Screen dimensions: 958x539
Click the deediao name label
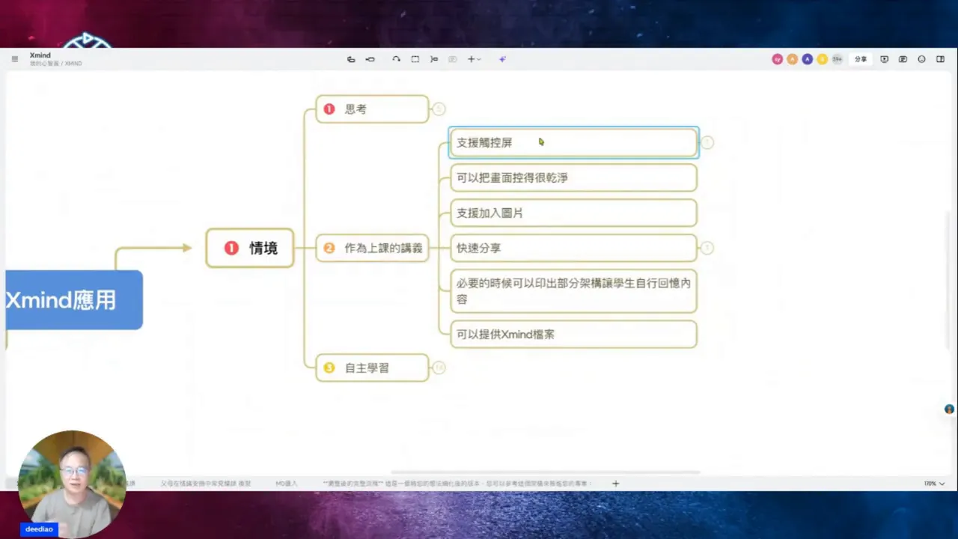click(38, 529)
